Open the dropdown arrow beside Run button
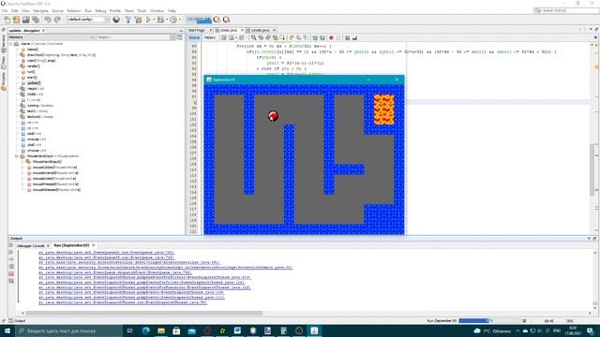 point(154,20)
